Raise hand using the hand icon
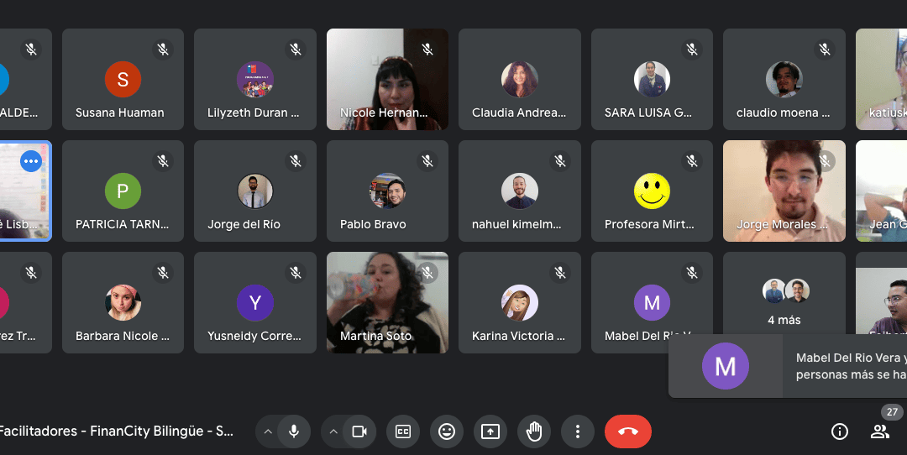 534,431
